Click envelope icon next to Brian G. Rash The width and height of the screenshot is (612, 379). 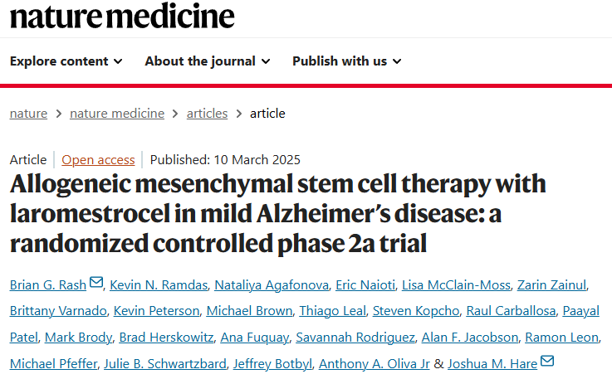pyautogui.click(x=96, y=284)
